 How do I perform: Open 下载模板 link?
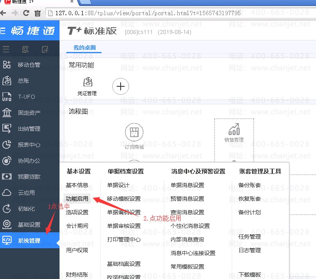point(250,275)
